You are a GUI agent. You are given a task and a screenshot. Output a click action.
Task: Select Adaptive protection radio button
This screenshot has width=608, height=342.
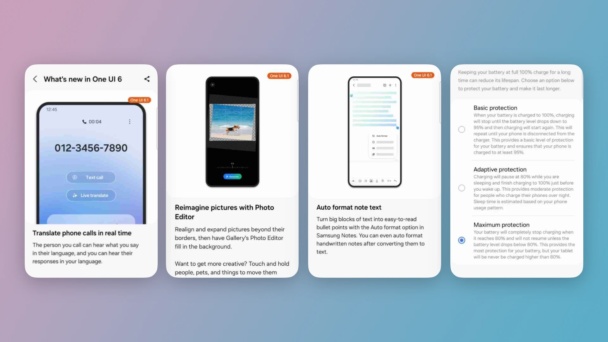461,188
